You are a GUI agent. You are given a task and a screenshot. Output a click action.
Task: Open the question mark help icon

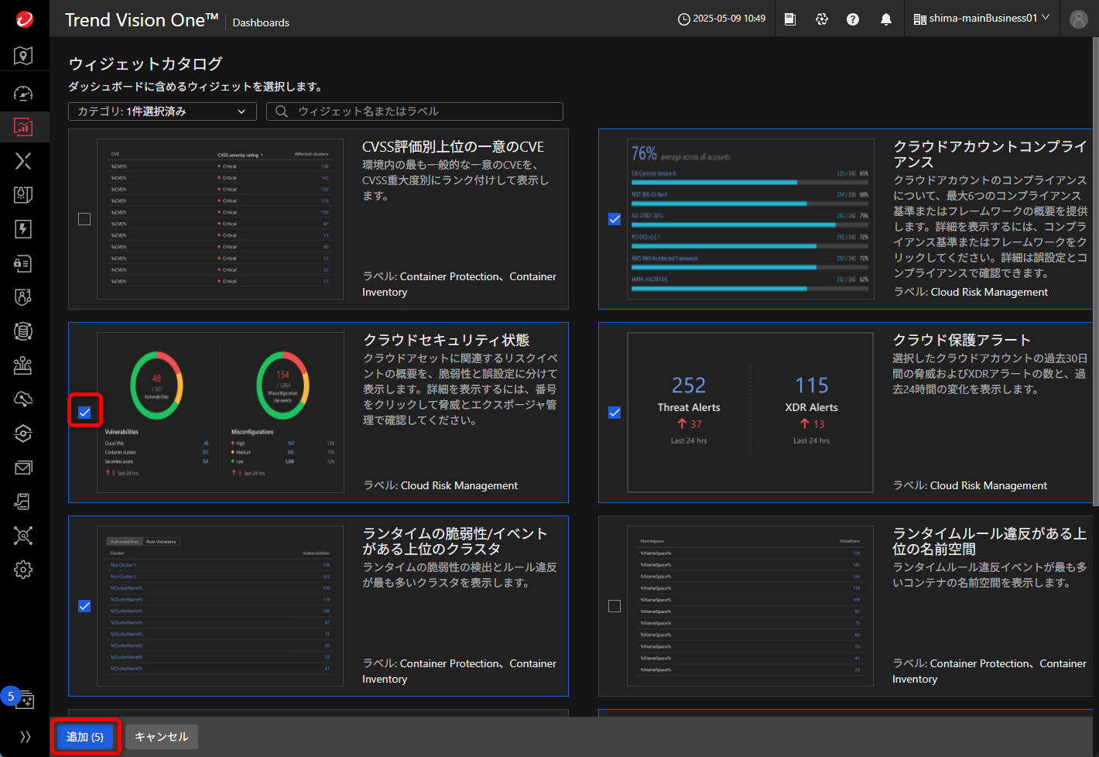pos(853,19)
